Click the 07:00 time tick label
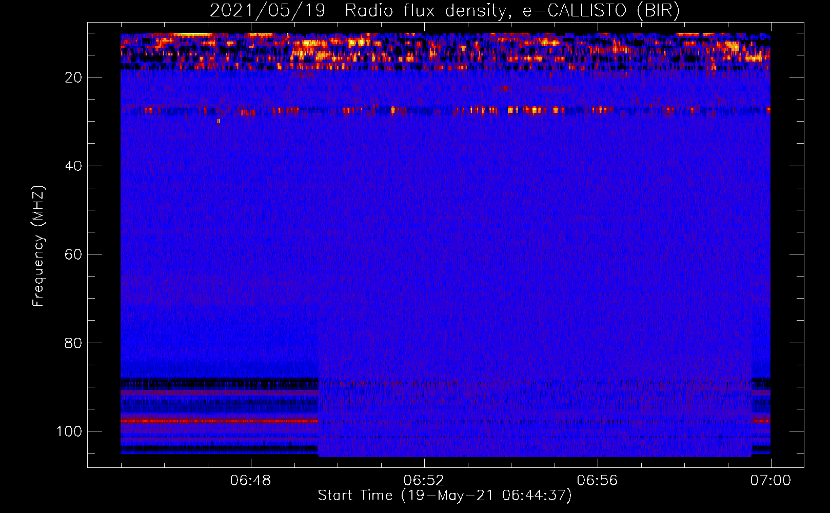 pos(770,481)
